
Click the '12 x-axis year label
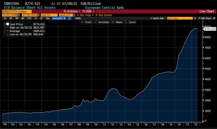112,124
